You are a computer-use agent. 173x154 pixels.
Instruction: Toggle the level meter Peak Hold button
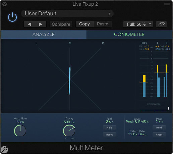click(x=159, y=128)
